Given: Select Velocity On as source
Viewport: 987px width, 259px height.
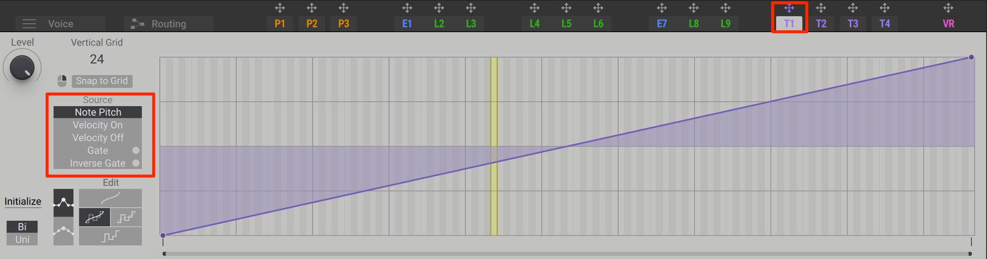Looking at the screenshot, I should click(98, 125).
